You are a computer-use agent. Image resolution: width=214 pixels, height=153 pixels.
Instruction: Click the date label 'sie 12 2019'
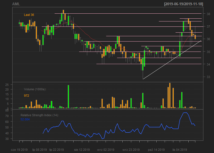[82, 150]
